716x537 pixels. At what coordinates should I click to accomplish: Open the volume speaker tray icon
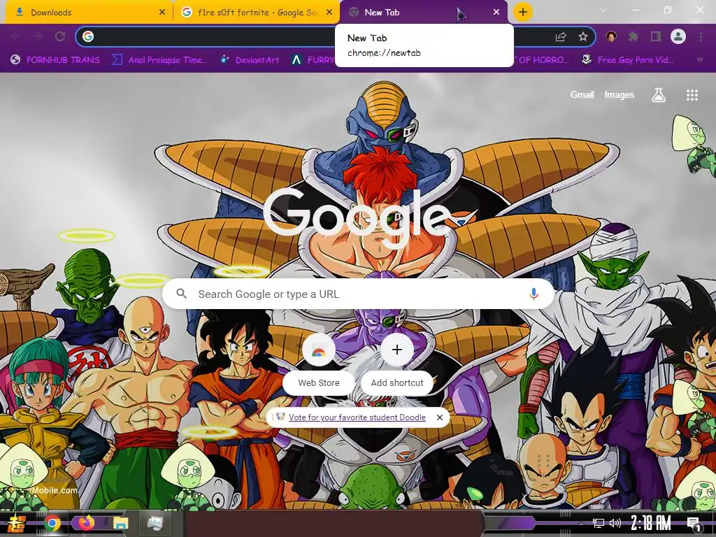615,523
